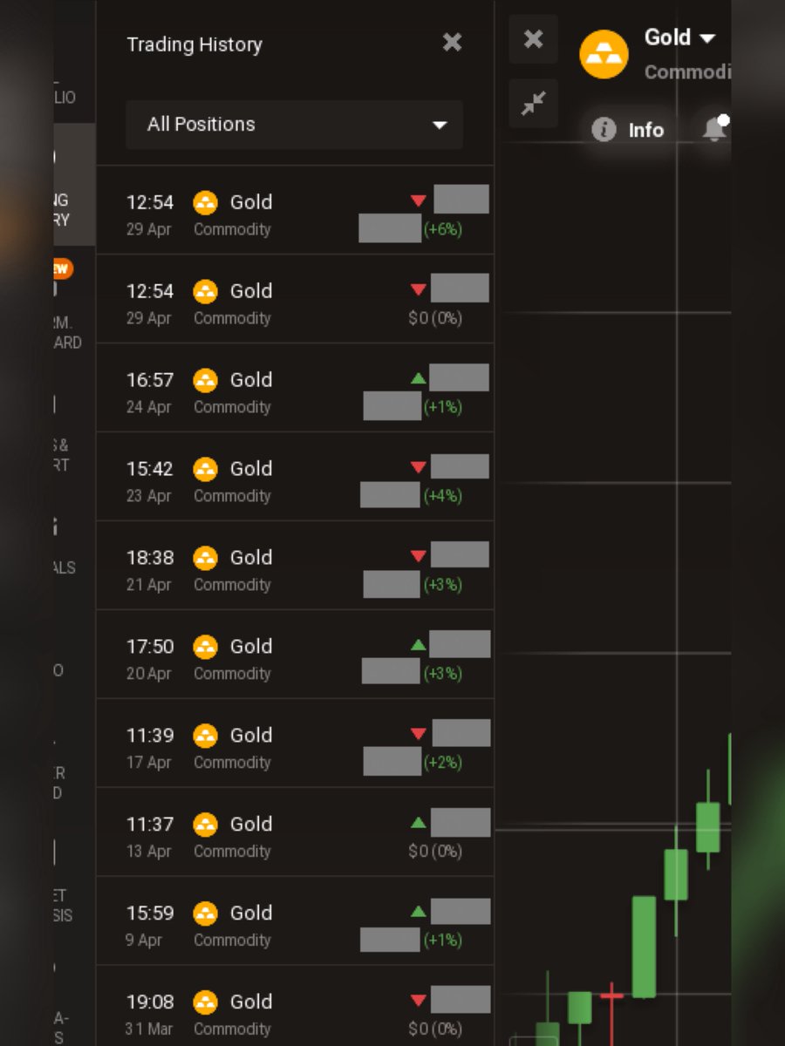Select the 17:50 20 Apr Gold trade
785x1046 pixels.
point(295,655)
